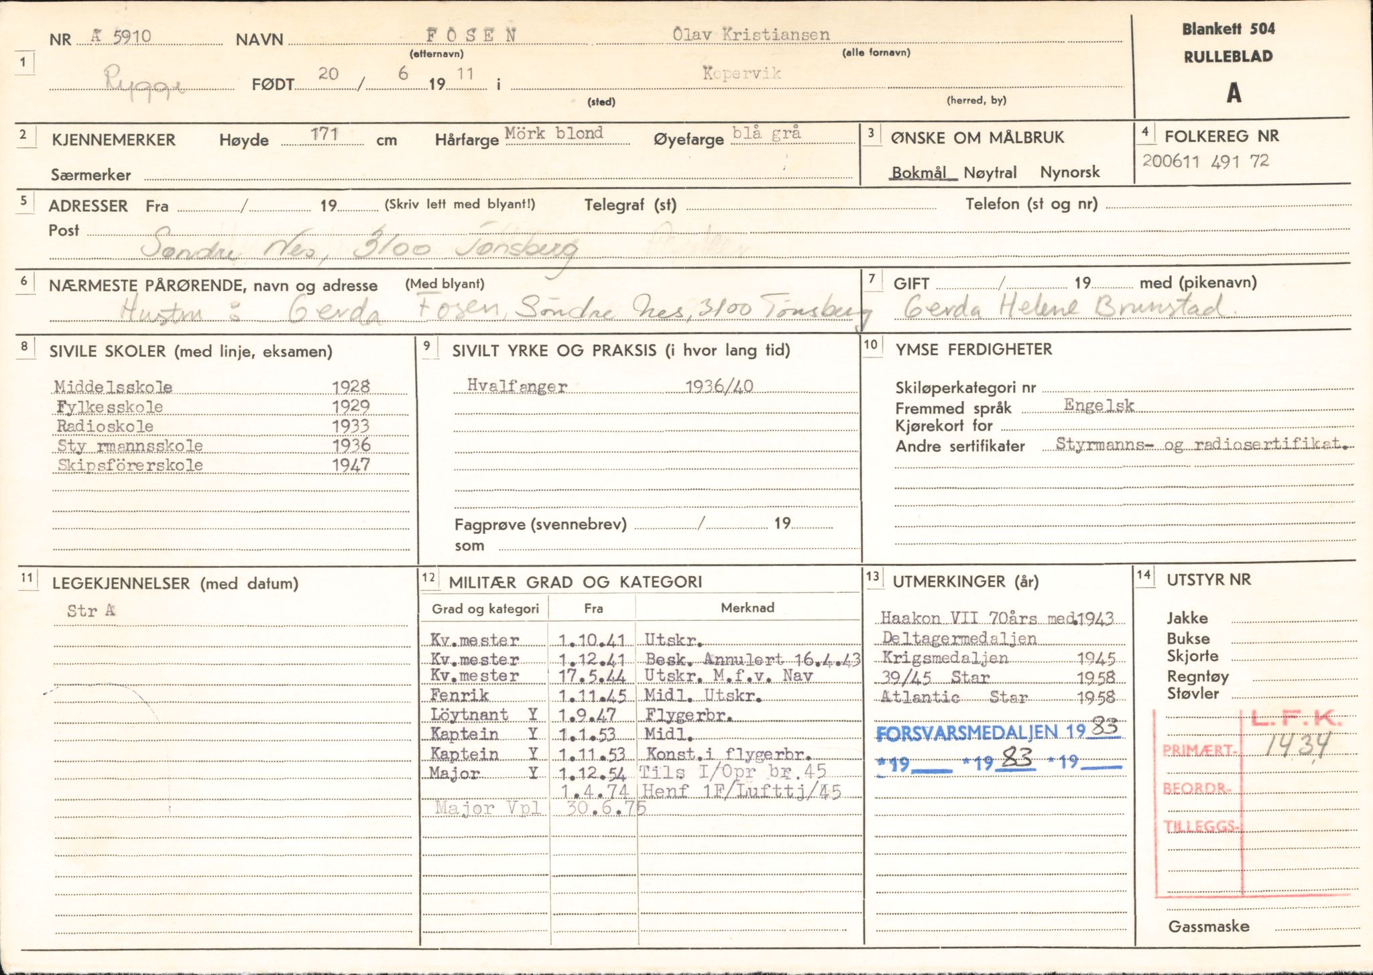Click the Löytnant 1.9.47 rank row
The image size is (1373, 975).
[581, 715]
